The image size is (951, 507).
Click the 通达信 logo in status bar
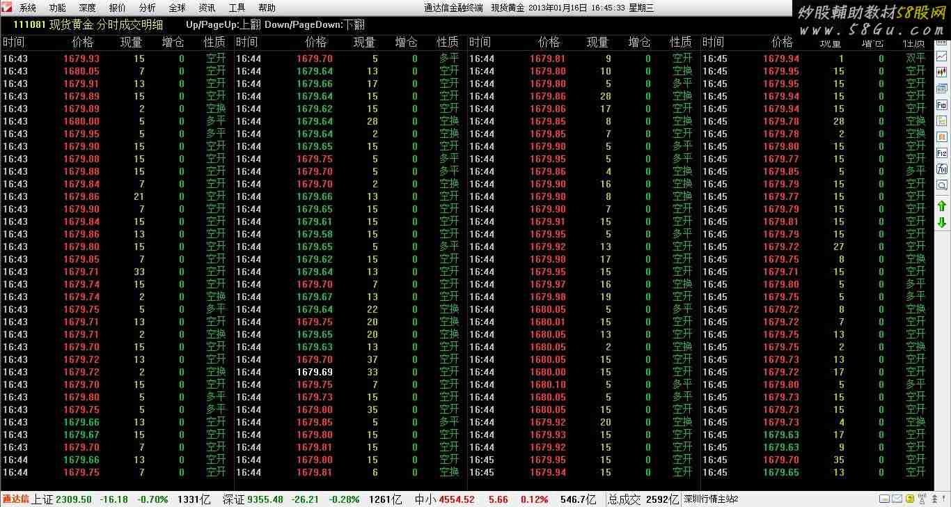[x=15, y=499]
